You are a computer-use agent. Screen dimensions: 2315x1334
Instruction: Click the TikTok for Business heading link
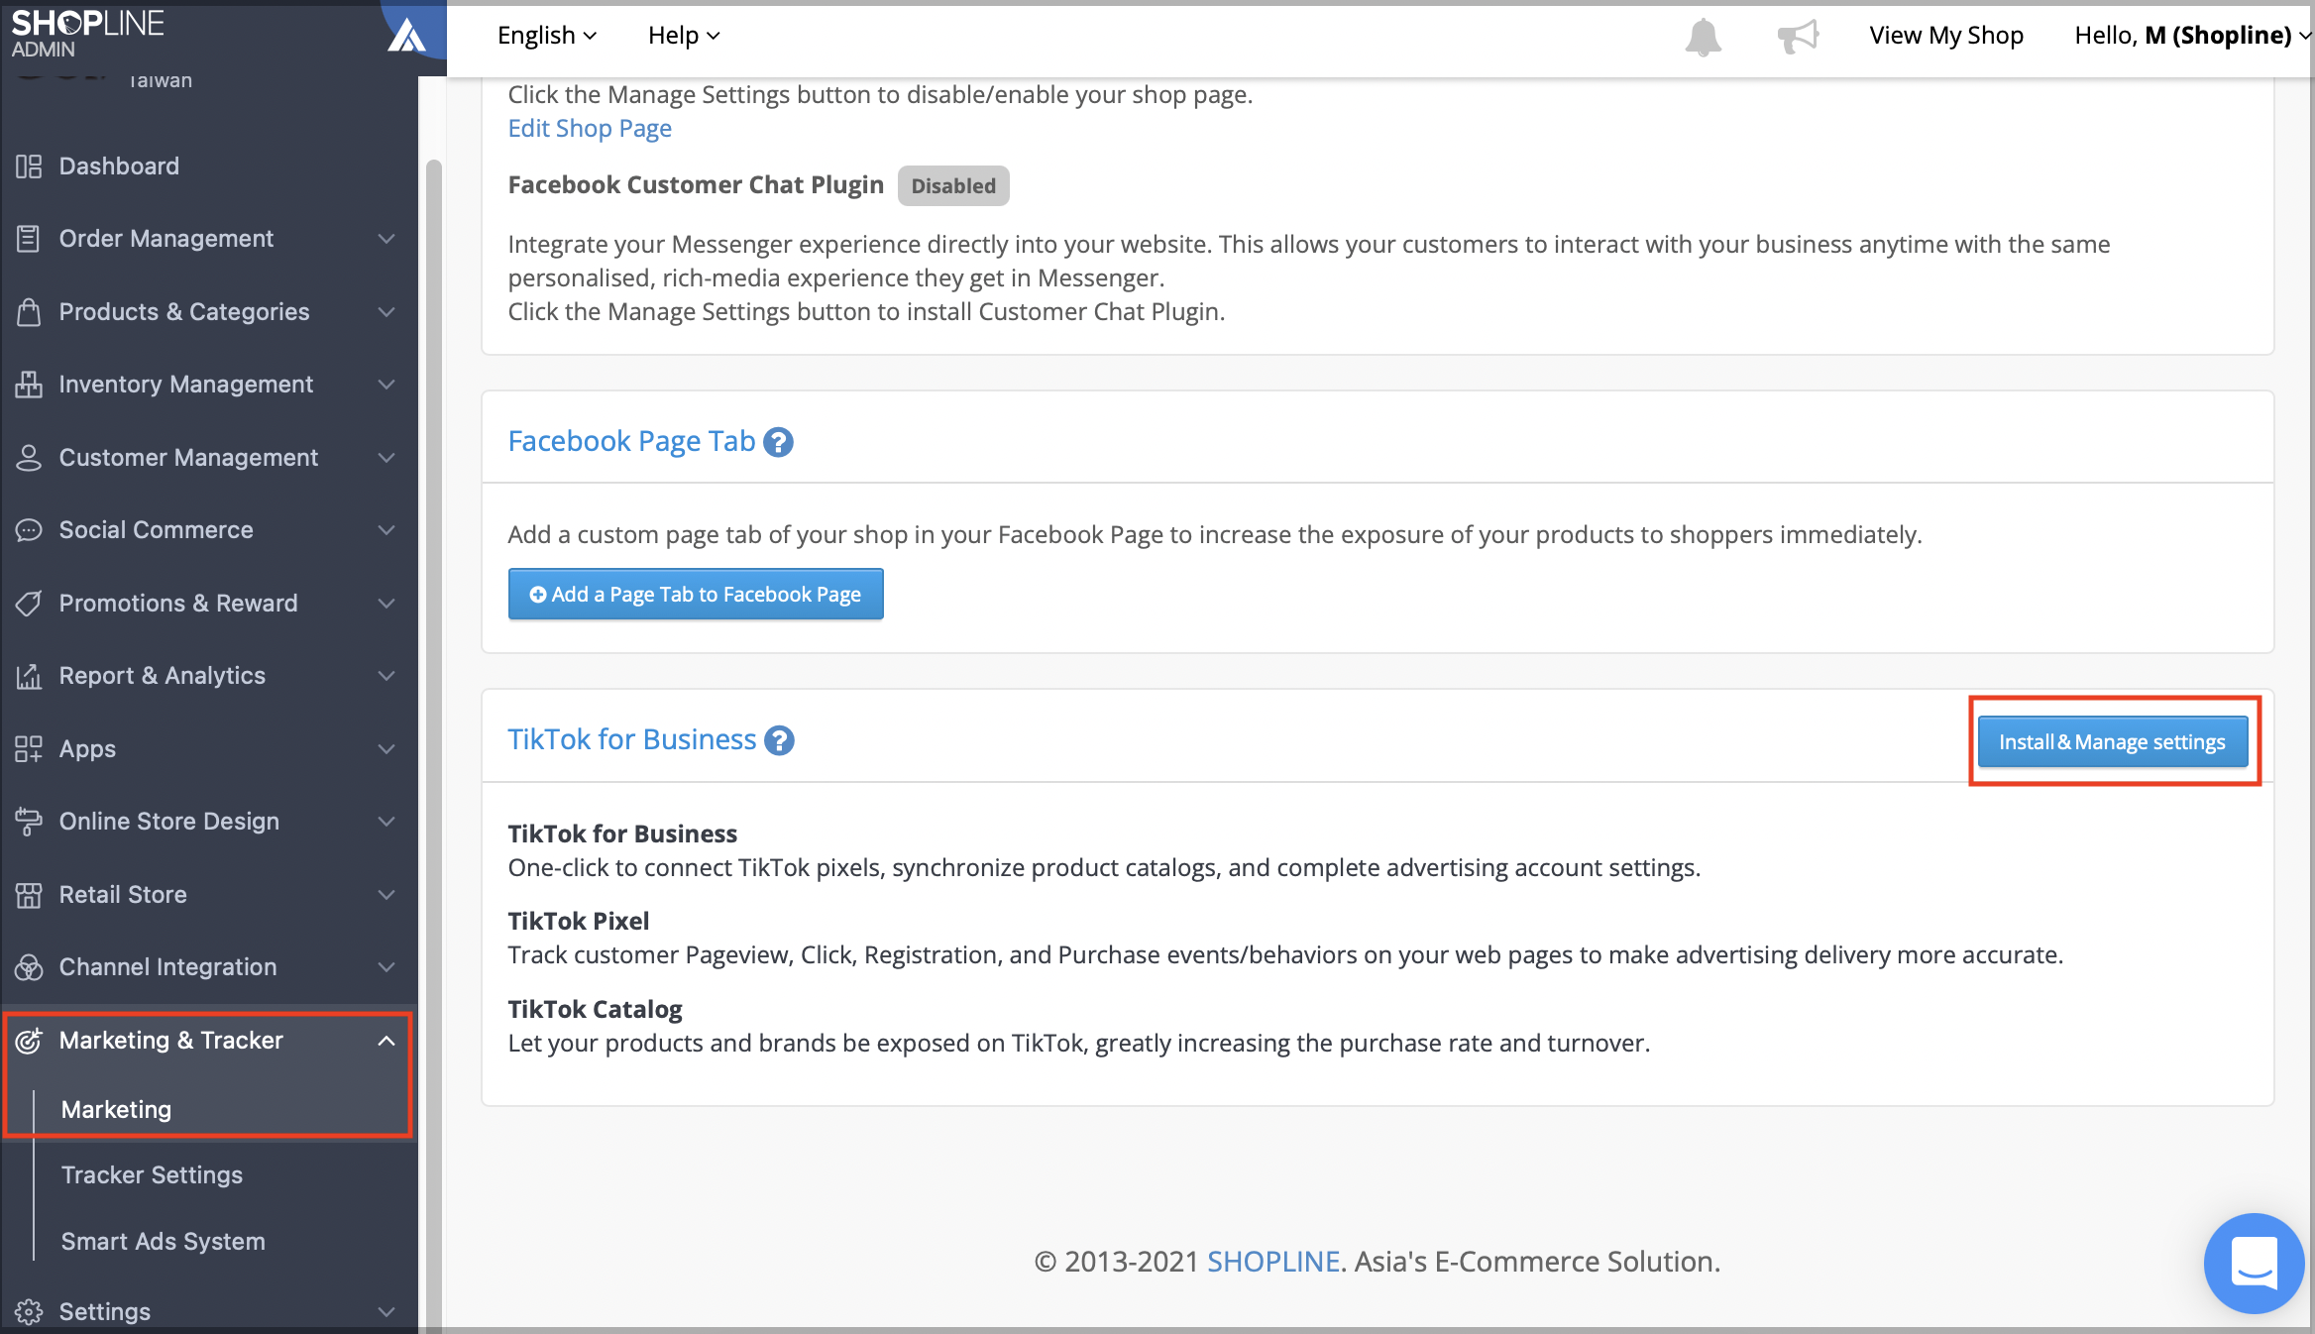click(631, 739)
